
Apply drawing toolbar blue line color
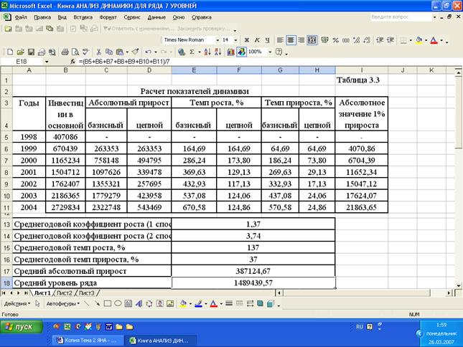tap(198, 304)
